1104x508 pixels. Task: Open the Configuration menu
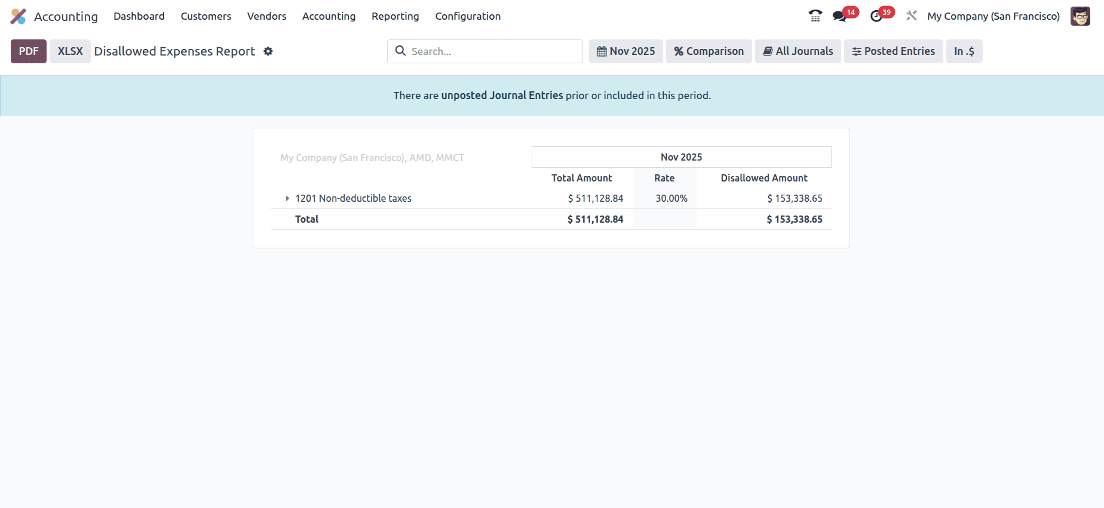point(468,16)
